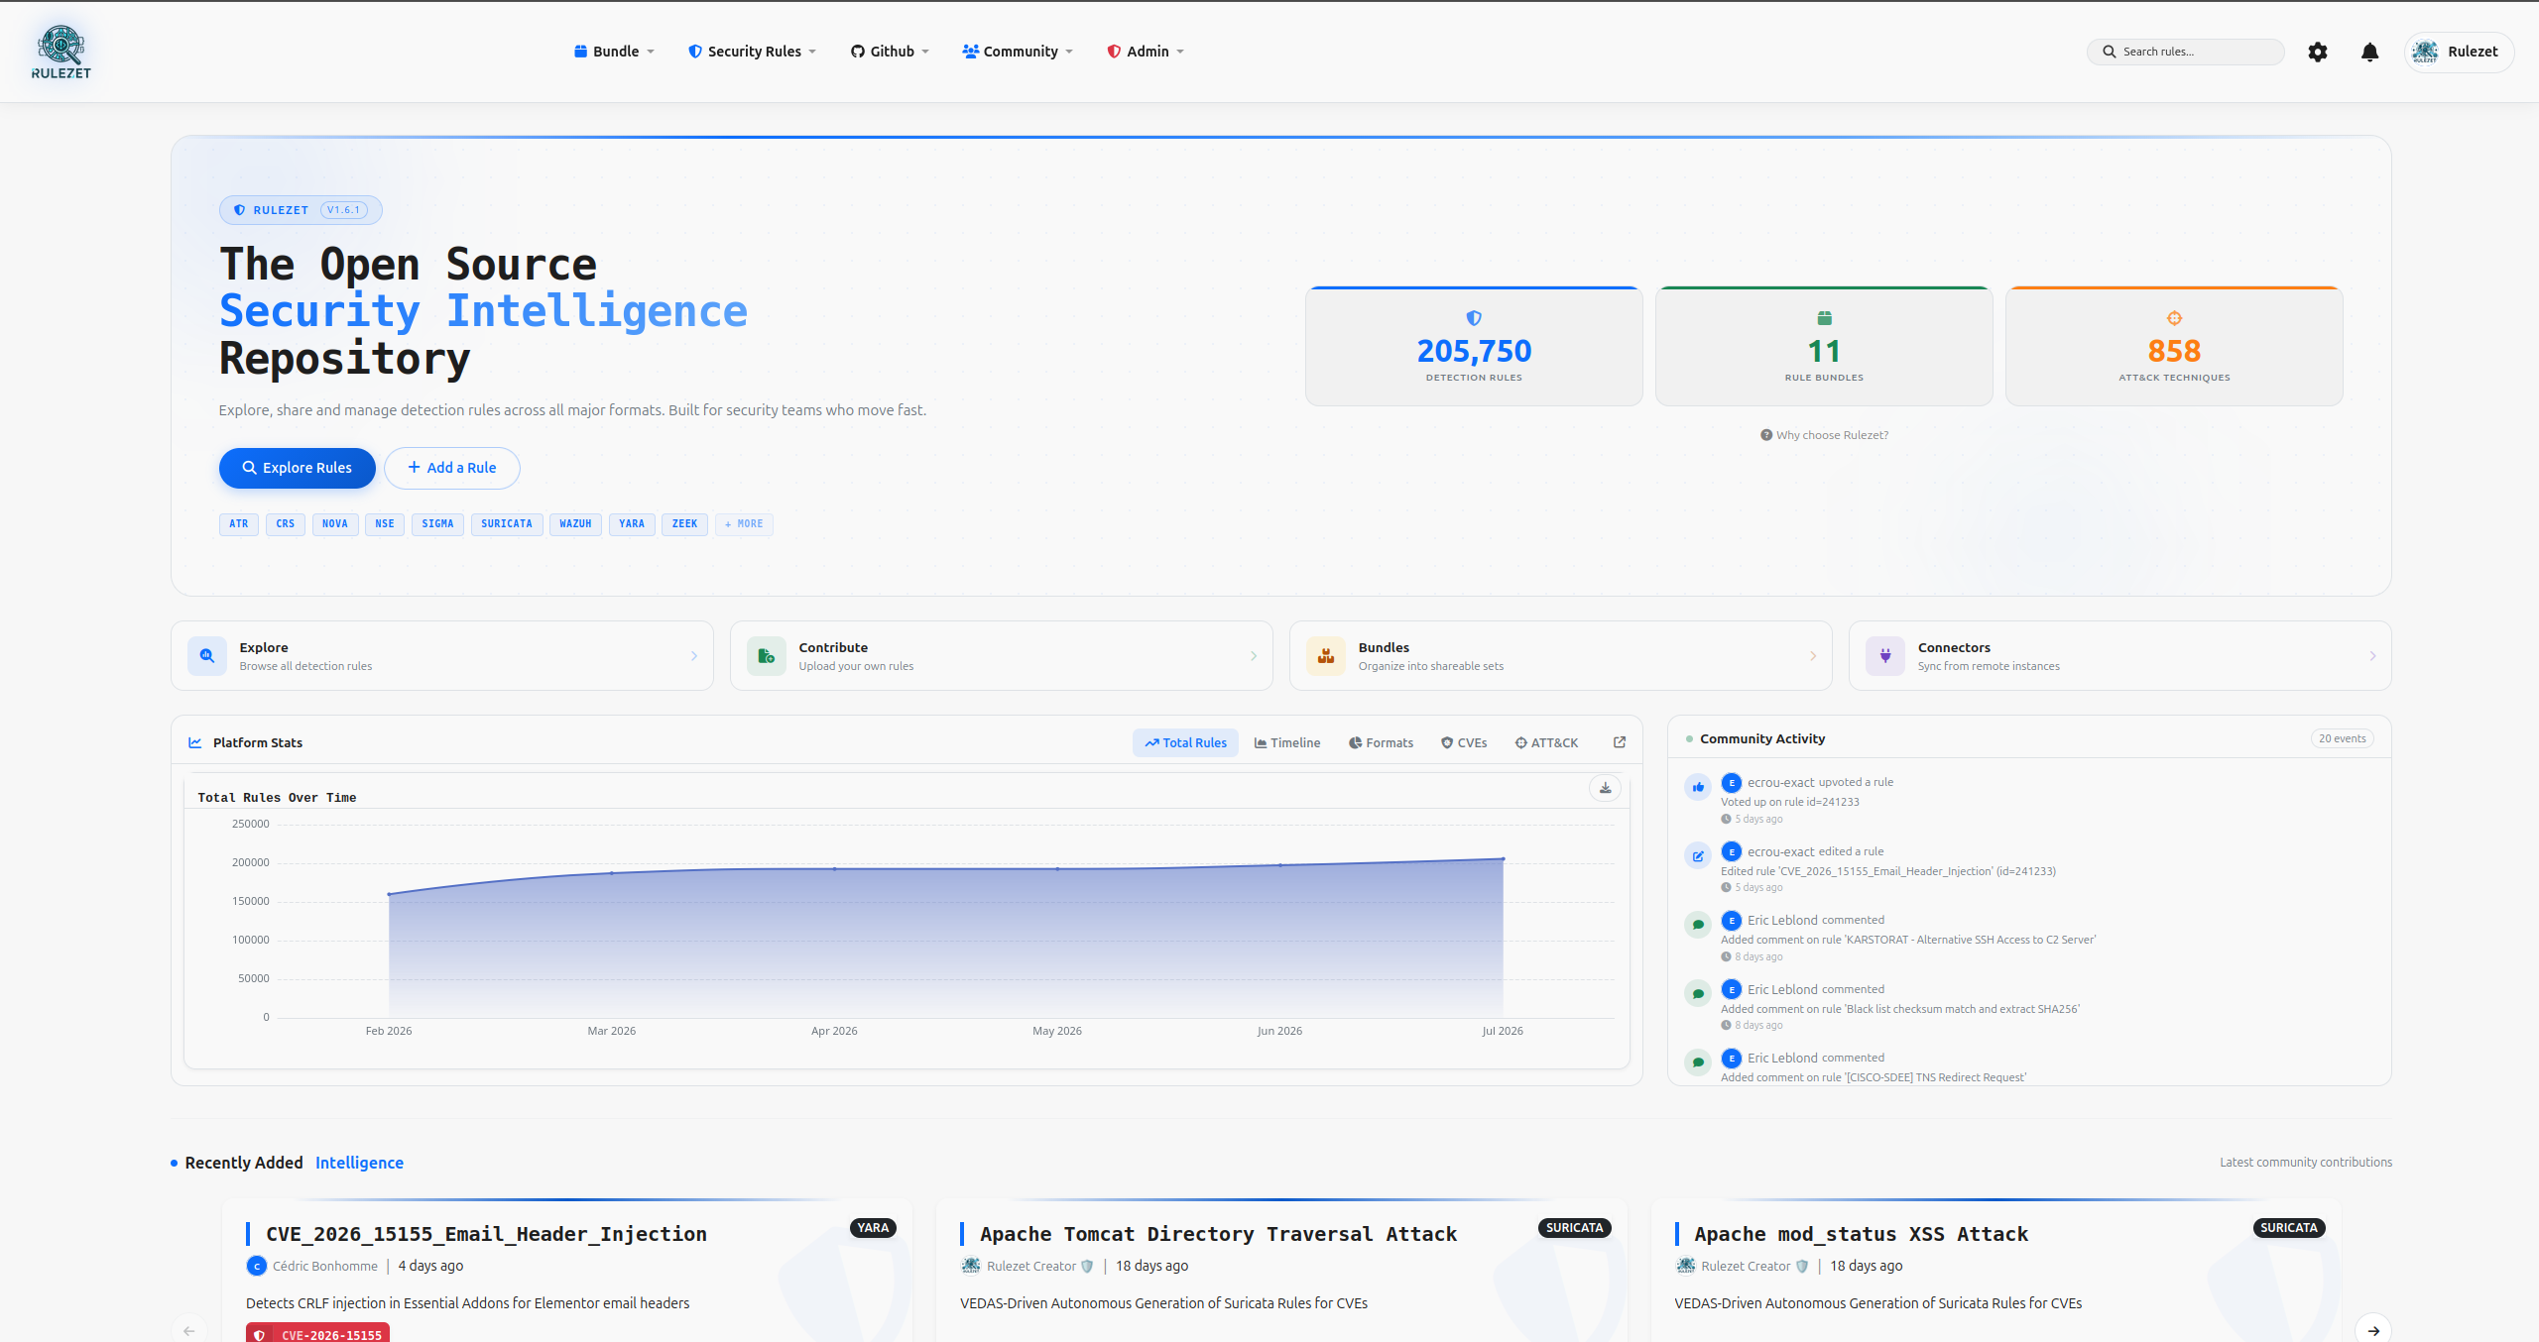Screen dimensions: 2539x1342
Task: Click the bundle icon above 11
Action: (x=1824, y=318)
